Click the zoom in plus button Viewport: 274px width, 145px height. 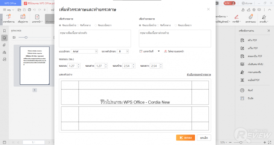[x=265, y=142]
